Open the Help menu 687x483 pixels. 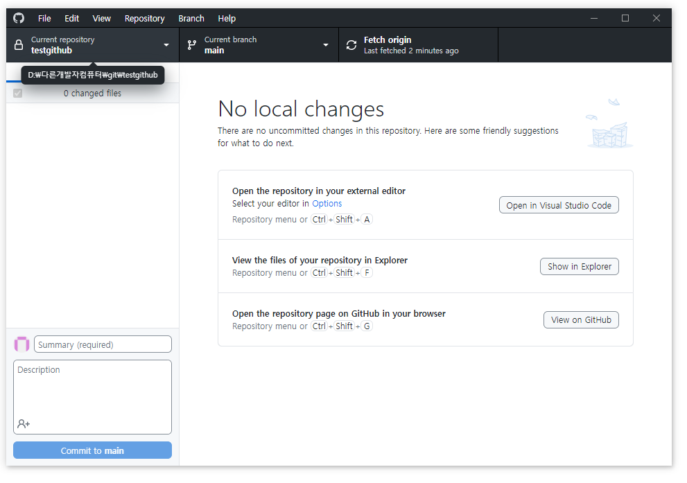227,19
